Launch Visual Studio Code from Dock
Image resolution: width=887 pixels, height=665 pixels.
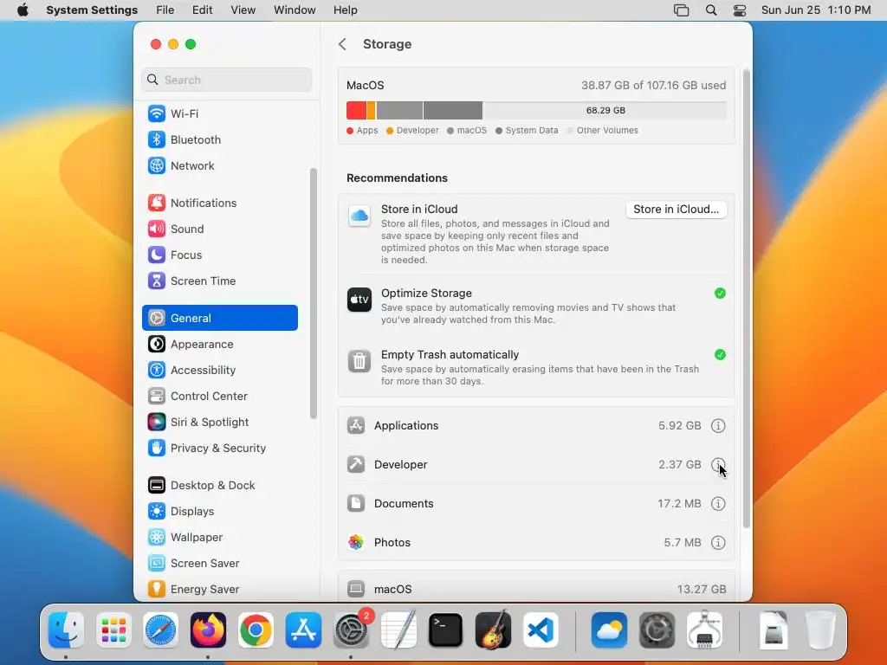click(541, 629)
